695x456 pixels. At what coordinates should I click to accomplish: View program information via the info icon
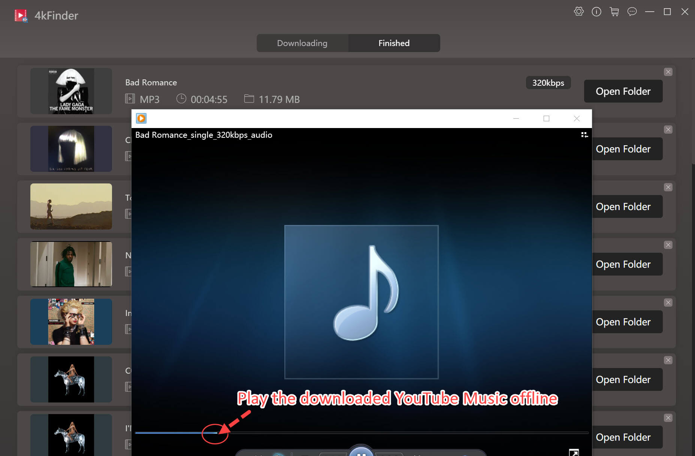tap(596, 12)
